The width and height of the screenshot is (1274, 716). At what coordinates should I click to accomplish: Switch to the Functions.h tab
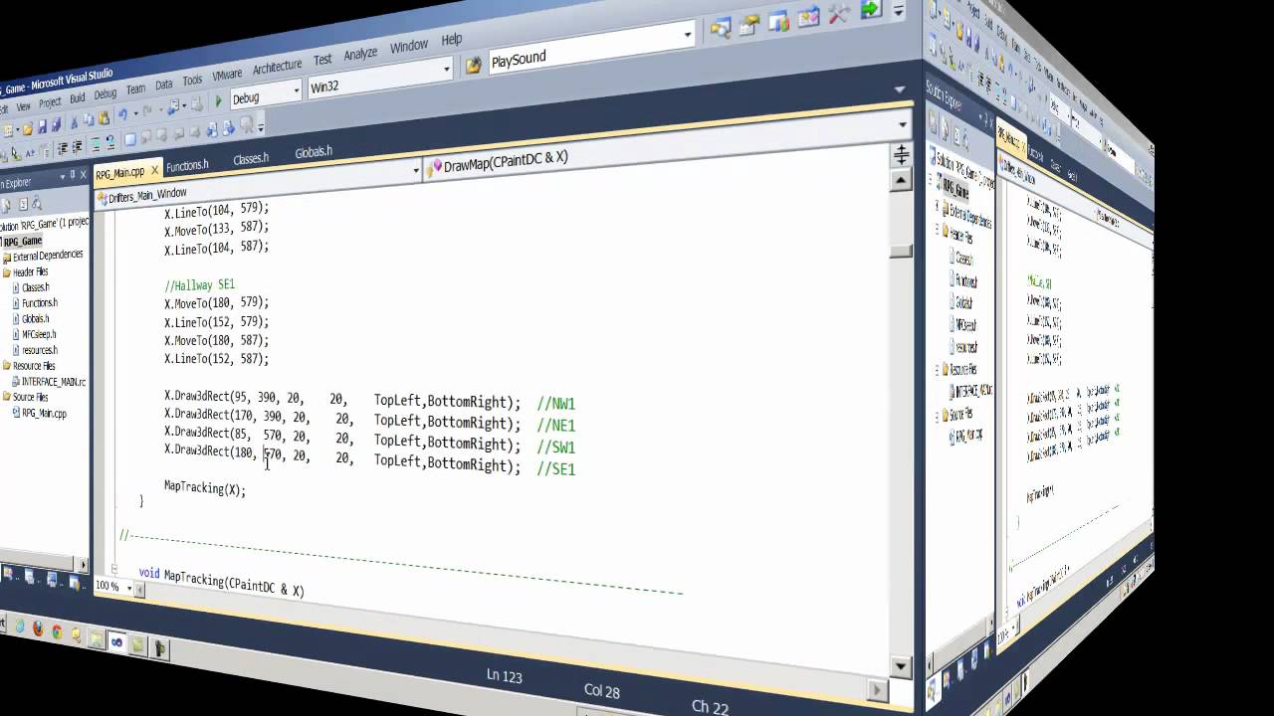click(187, 163)
